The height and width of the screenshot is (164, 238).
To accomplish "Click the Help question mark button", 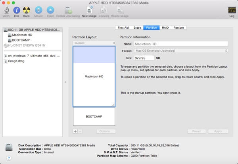I will (x=9, y=158).
